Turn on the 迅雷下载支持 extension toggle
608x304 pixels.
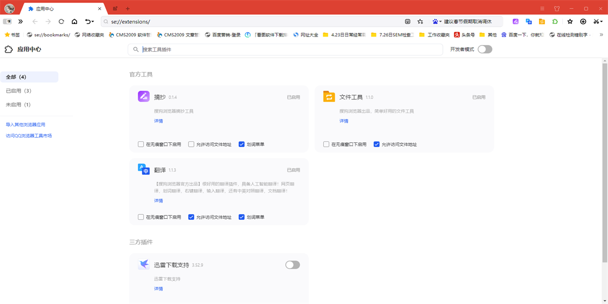[x=292, y=264]
